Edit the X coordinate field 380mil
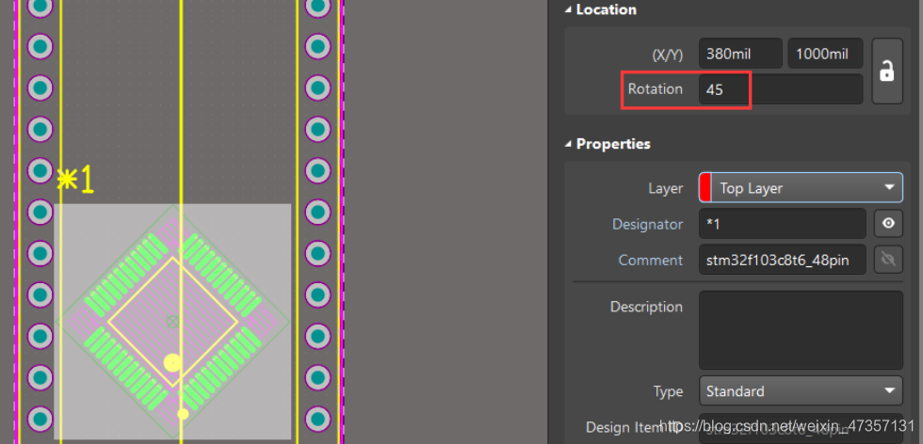This screenshot has height=444, width=923. 740,55
